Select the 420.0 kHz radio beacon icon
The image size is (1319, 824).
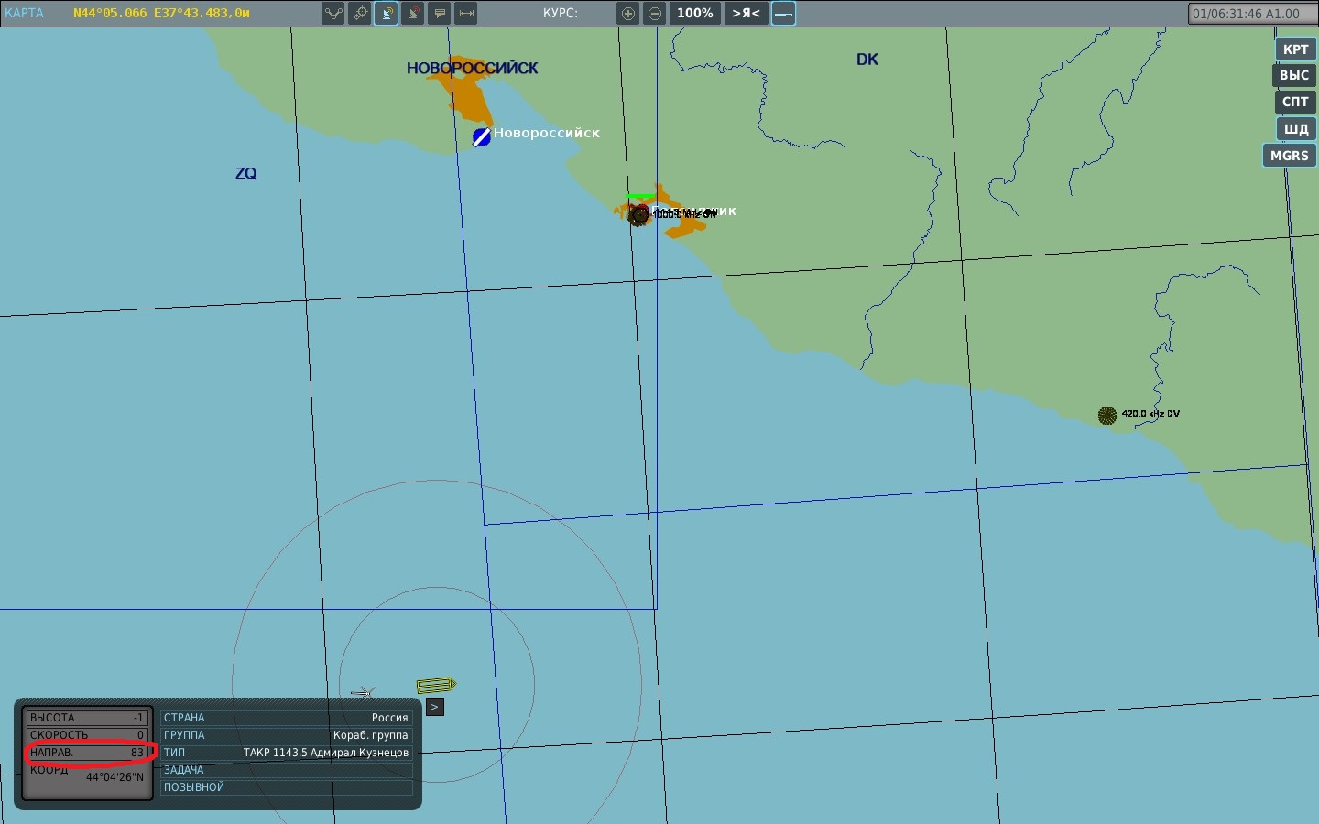coord(1106,415)
